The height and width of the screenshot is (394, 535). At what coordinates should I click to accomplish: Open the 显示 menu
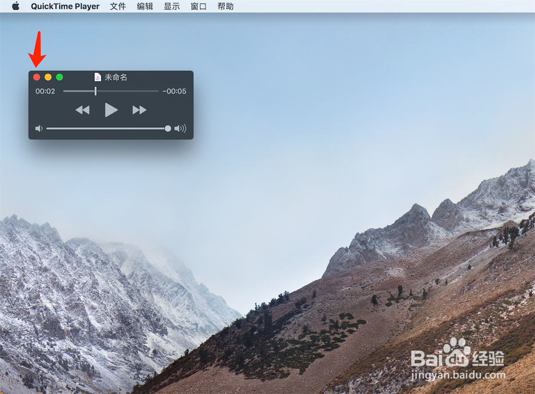pyautogui.click(x=171, y=6)
